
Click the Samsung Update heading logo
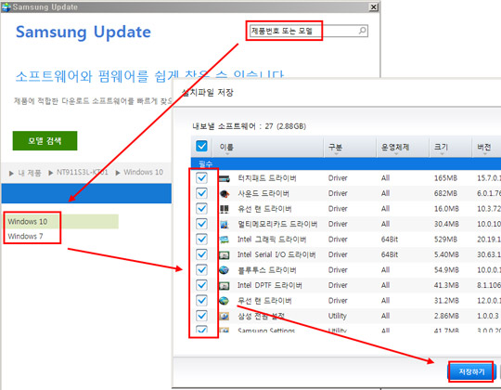[83, 32]
